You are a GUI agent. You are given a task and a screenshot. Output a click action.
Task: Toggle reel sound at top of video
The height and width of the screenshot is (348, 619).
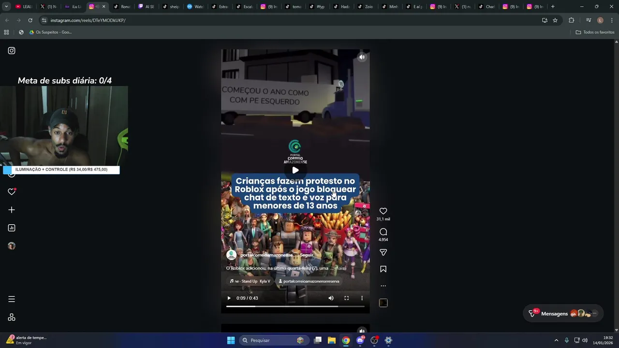point(362,57)
